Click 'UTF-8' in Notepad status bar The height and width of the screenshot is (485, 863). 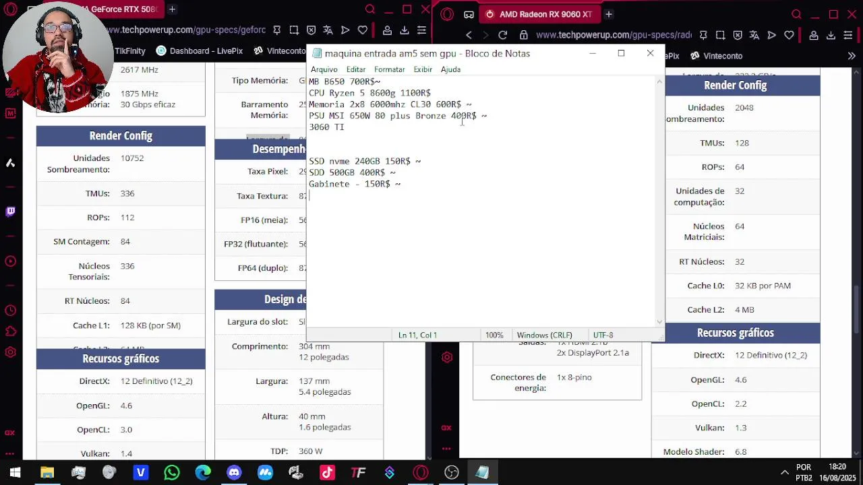603,335
